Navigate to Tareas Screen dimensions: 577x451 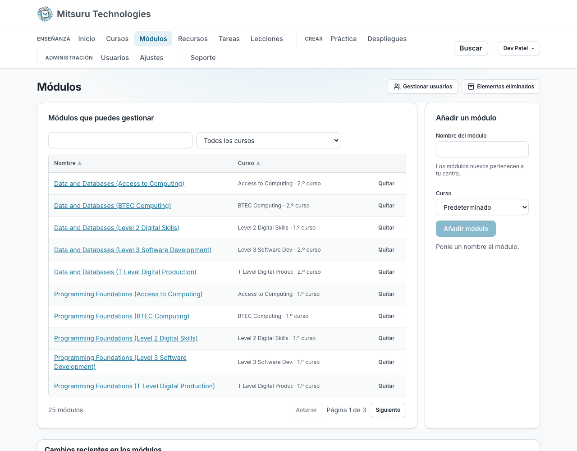(229, 39)
